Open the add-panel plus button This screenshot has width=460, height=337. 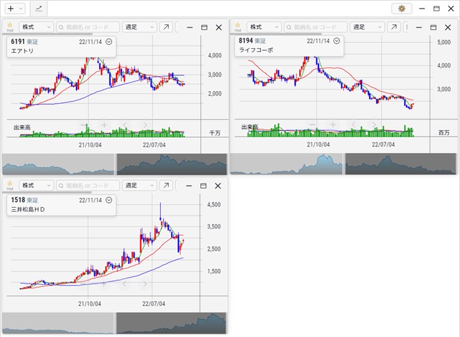[x=11, y=9]
